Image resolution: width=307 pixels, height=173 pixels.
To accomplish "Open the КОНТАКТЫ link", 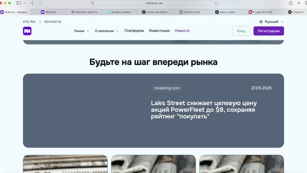I will [53, 22].
